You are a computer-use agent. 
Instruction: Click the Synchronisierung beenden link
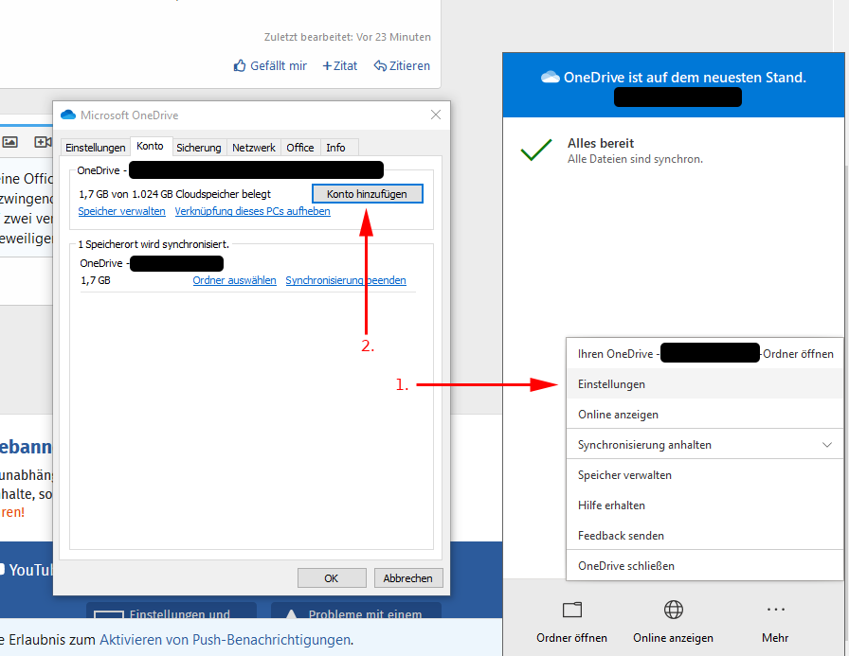click(346, 280)
